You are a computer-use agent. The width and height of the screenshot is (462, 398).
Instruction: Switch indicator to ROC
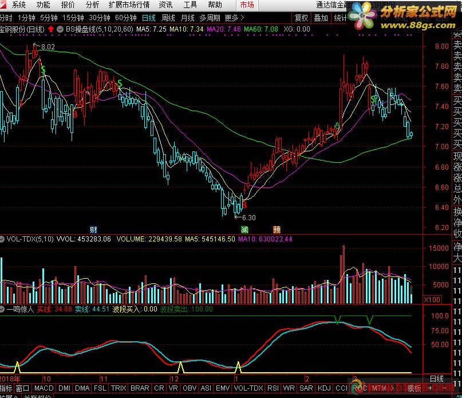click(x=360, y=388)
